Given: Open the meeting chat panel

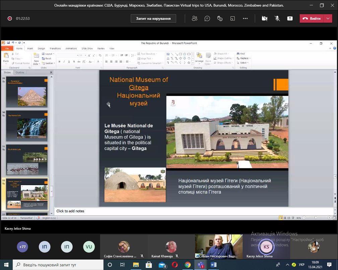Looking at the screenshot, I should pyautogui.click(x=207, y=18).
